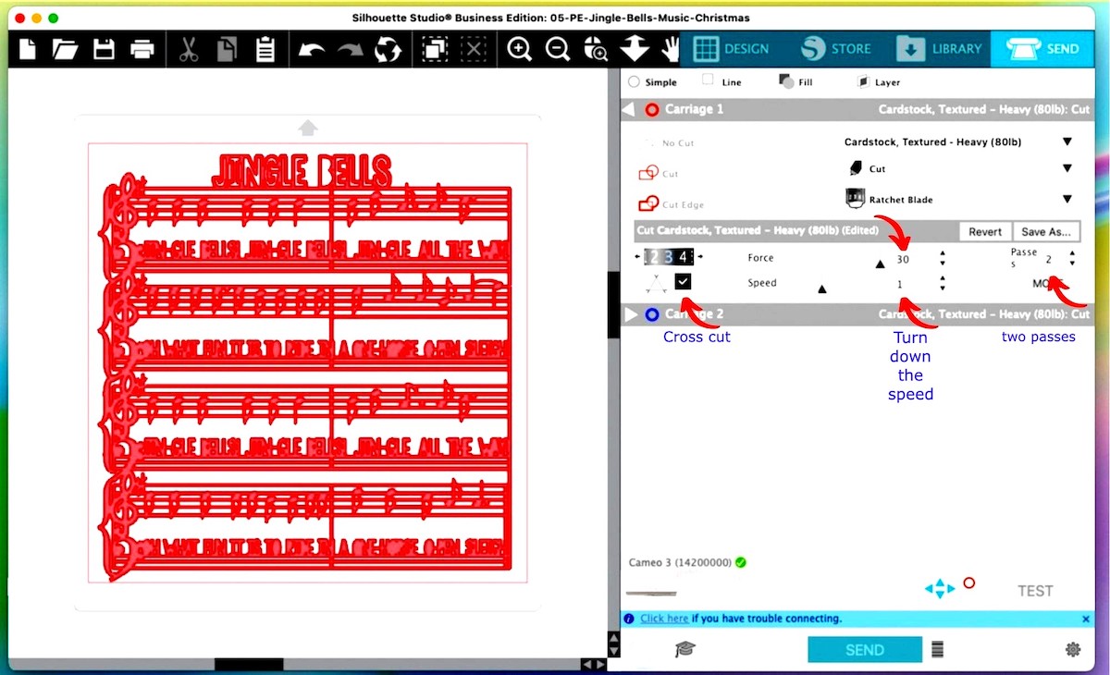Save the document with the floppy disk icon
This screenshot has width=1110, height=675.
pos(104,49)
